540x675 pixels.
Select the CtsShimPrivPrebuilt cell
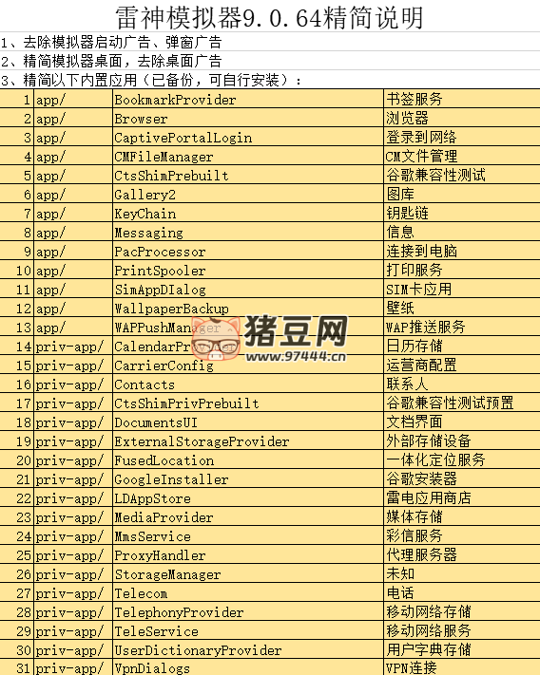(248, 403)
